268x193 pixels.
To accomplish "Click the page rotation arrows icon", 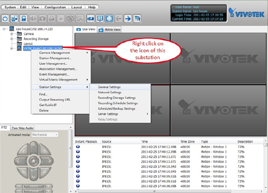I will pos(137,18).
